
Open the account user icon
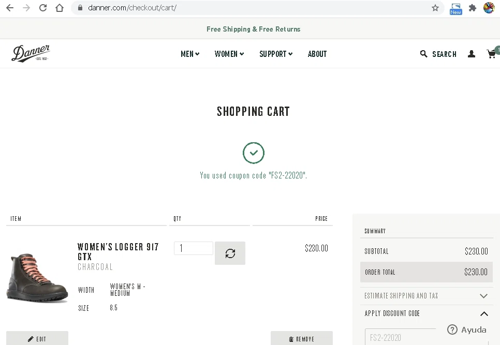pyautogui.click(x=472, y=54)
